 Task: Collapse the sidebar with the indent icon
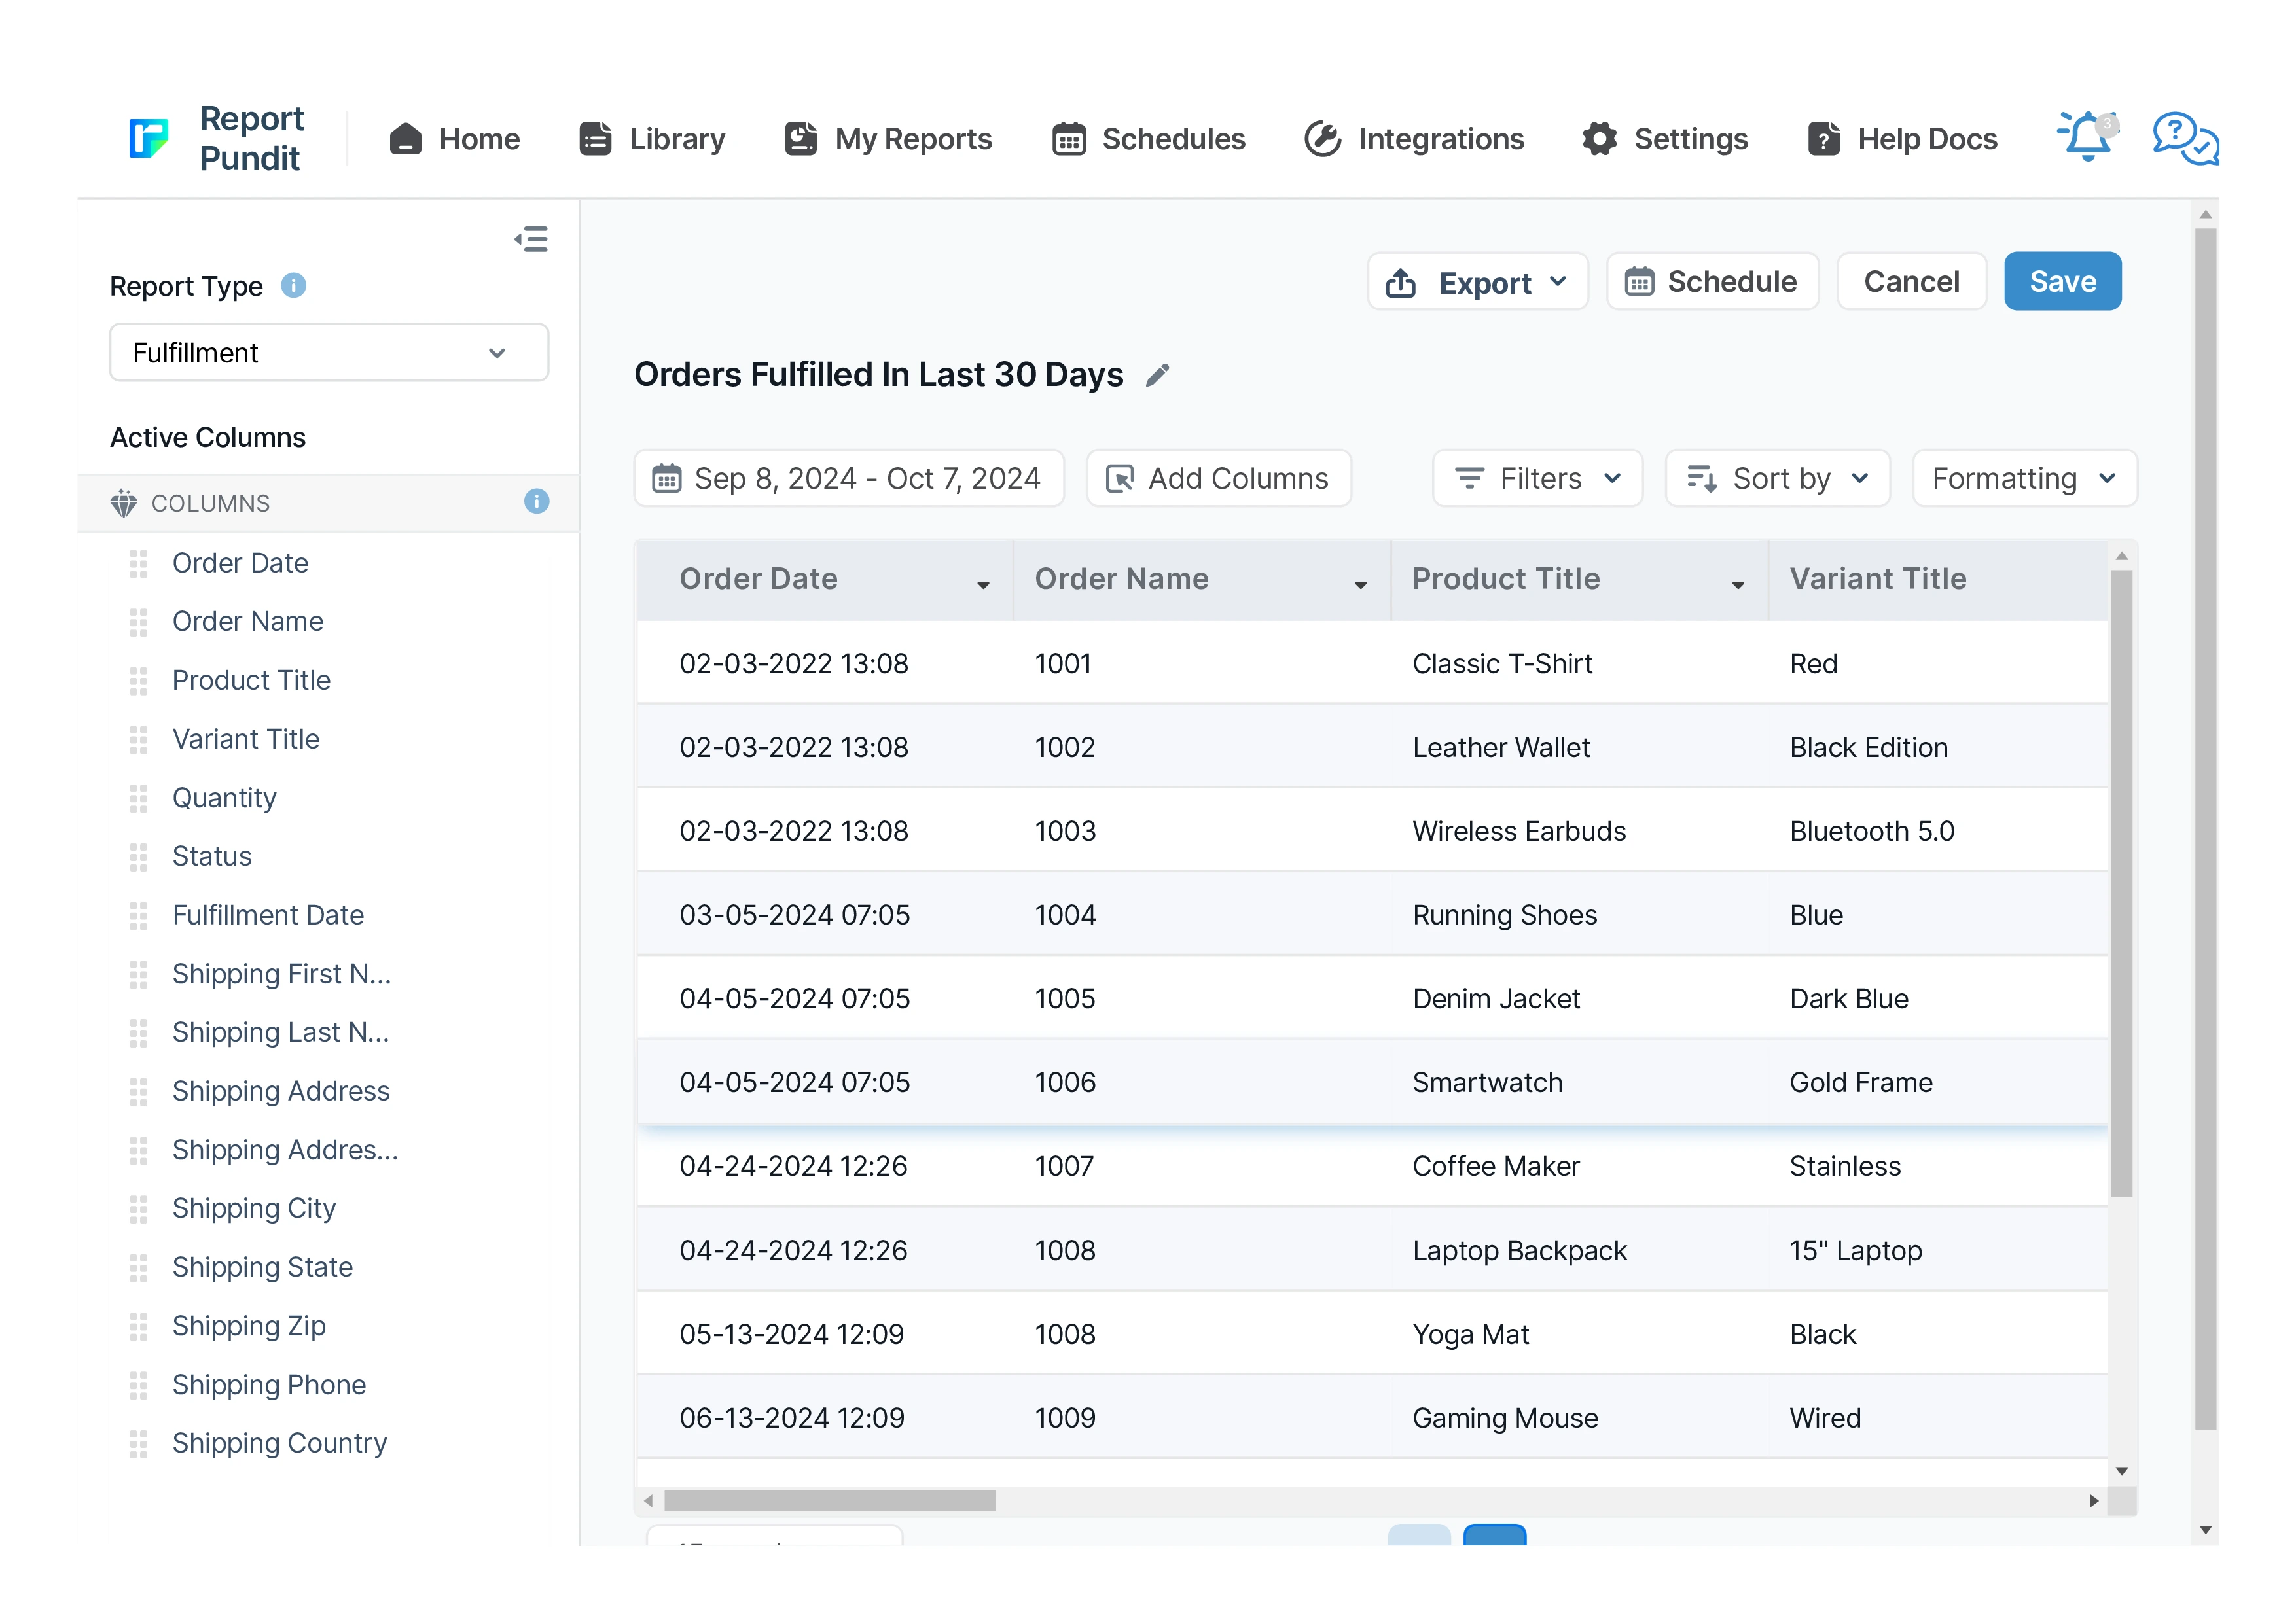click(531, 239)
